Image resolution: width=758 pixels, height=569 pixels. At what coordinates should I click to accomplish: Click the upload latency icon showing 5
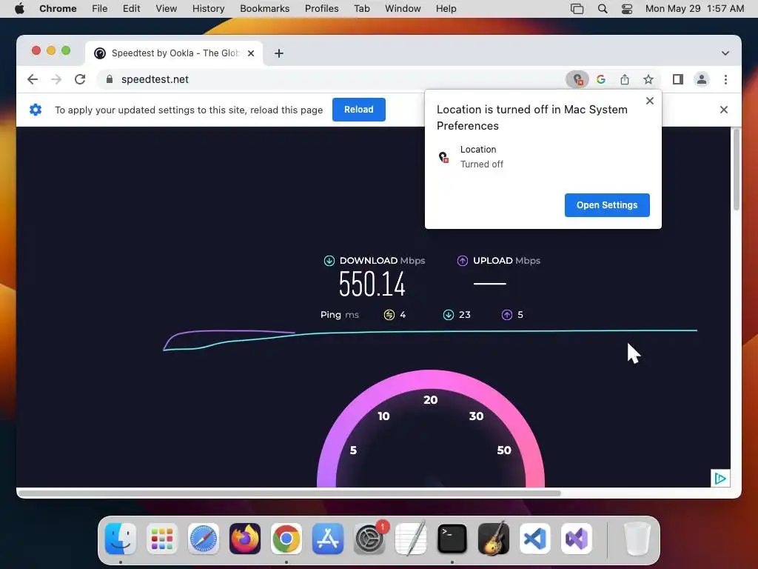pos(507,315)
